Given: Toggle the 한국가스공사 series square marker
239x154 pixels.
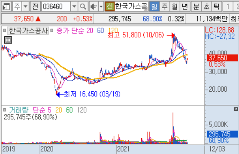Looking at the screenshot, I should (5, 30).
